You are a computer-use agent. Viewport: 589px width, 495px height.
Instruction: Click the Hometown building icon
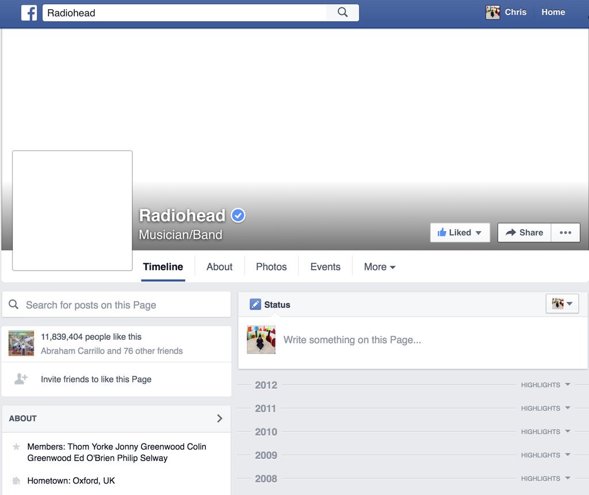[16, 481]
